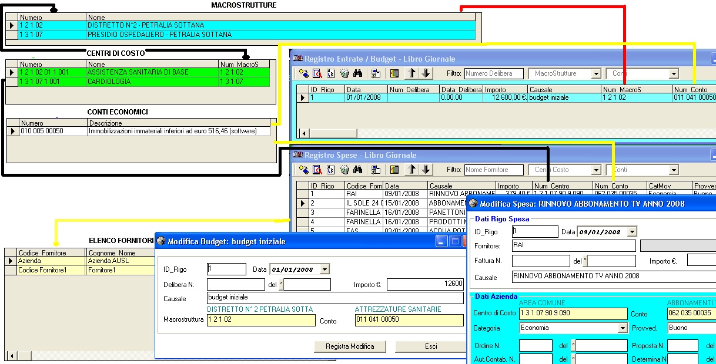Click the Importo field showing 12600

(x=425, y=285)
